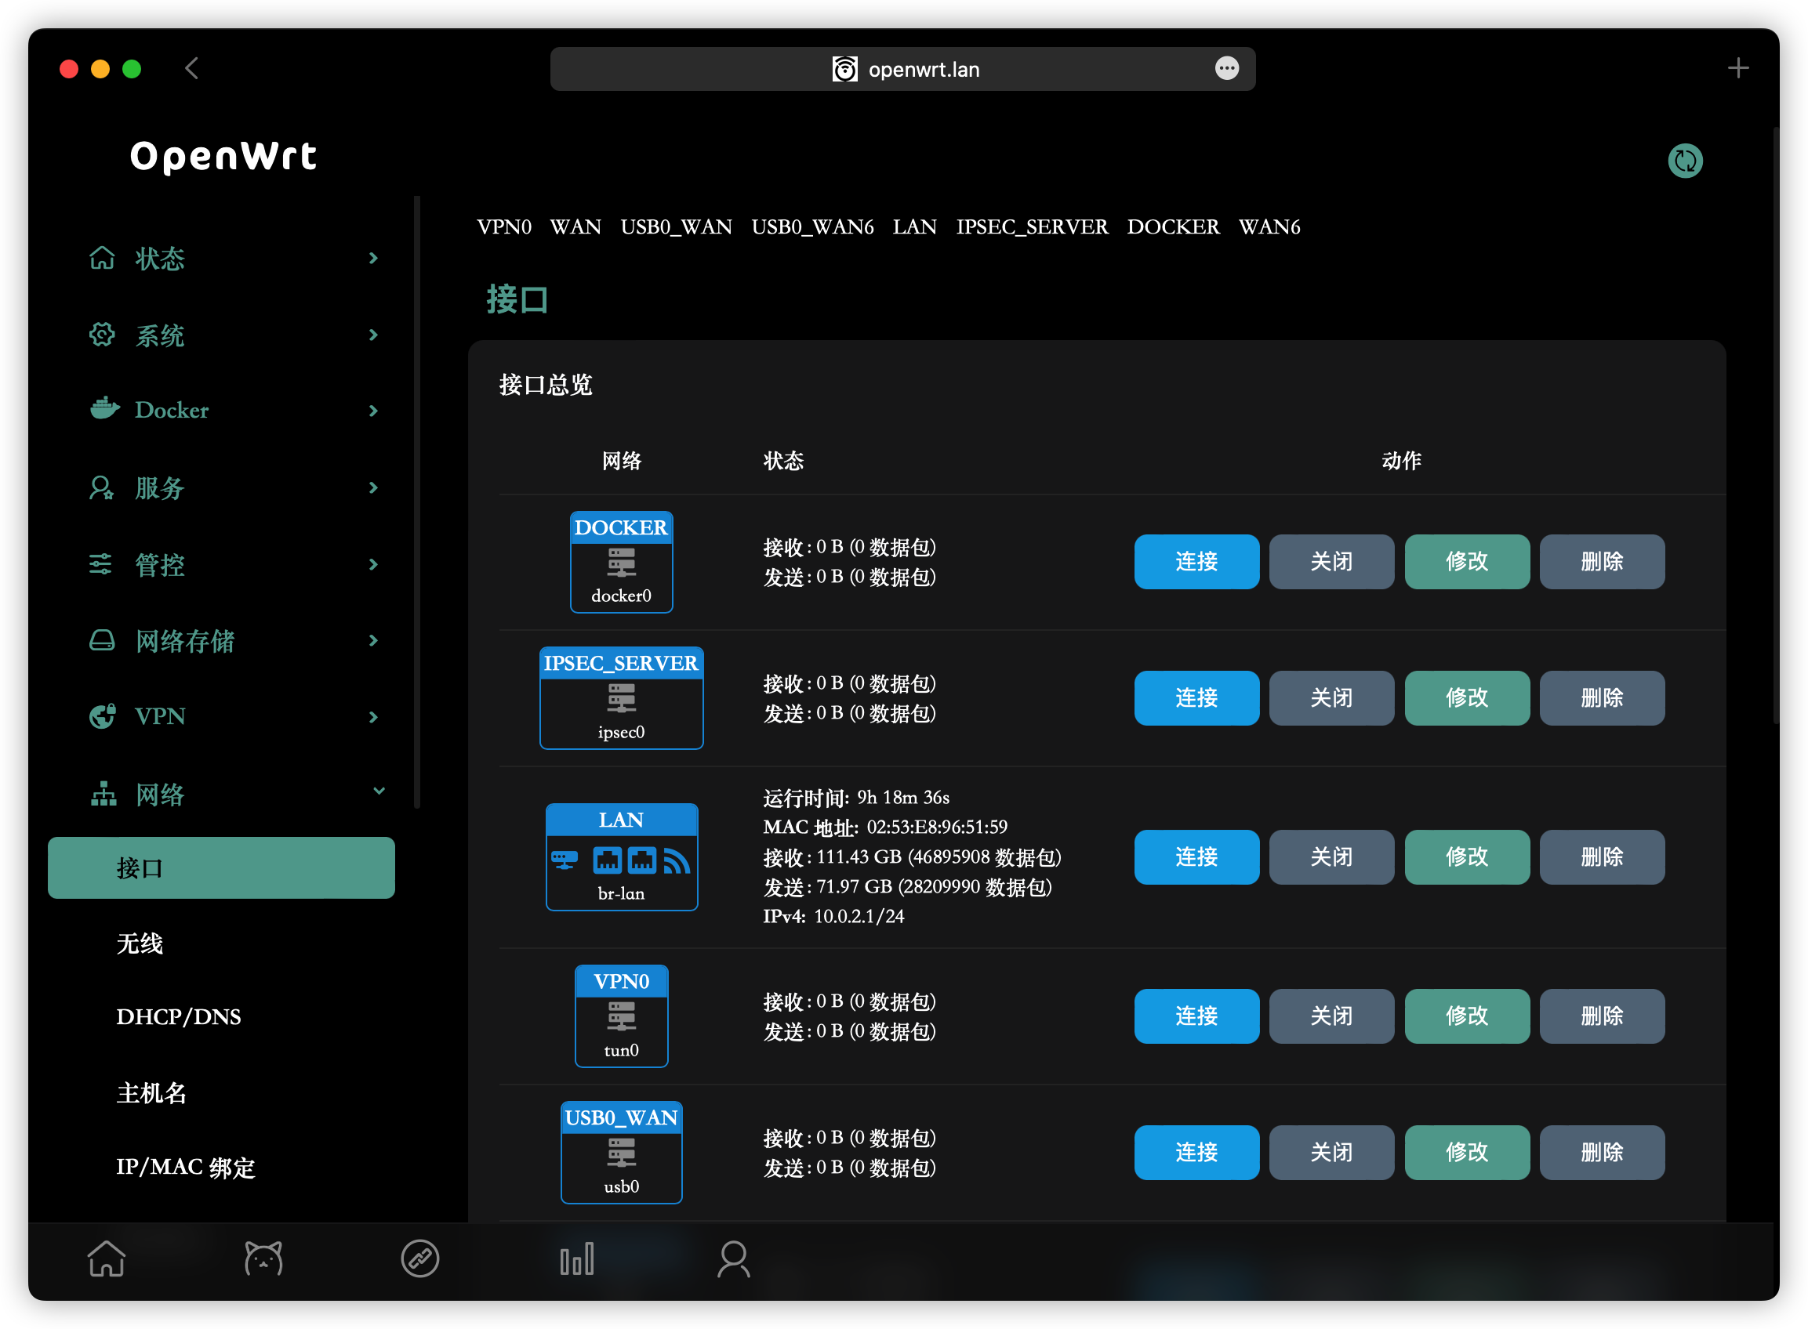This screenshot has width=1808, height=1329.
Task: Open a new tab with the plus icon
Action: pyautogui.click(x=1738, y=68)
